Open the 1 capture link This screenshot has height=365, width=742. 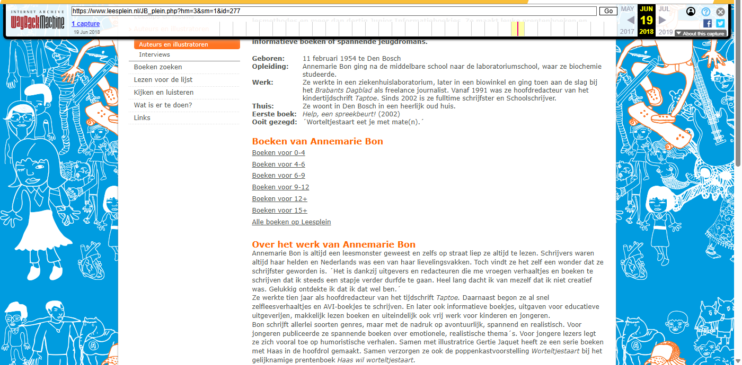point(85,24)
